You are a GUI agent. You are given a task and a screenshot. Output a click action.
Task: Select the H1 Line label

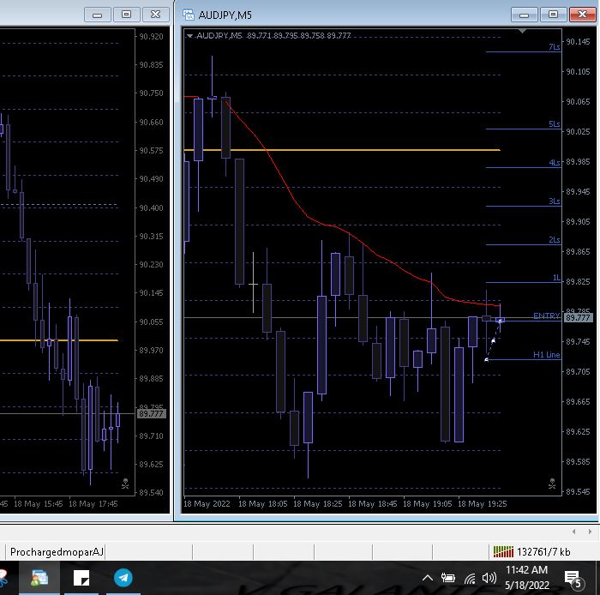(x=546, y=354)
